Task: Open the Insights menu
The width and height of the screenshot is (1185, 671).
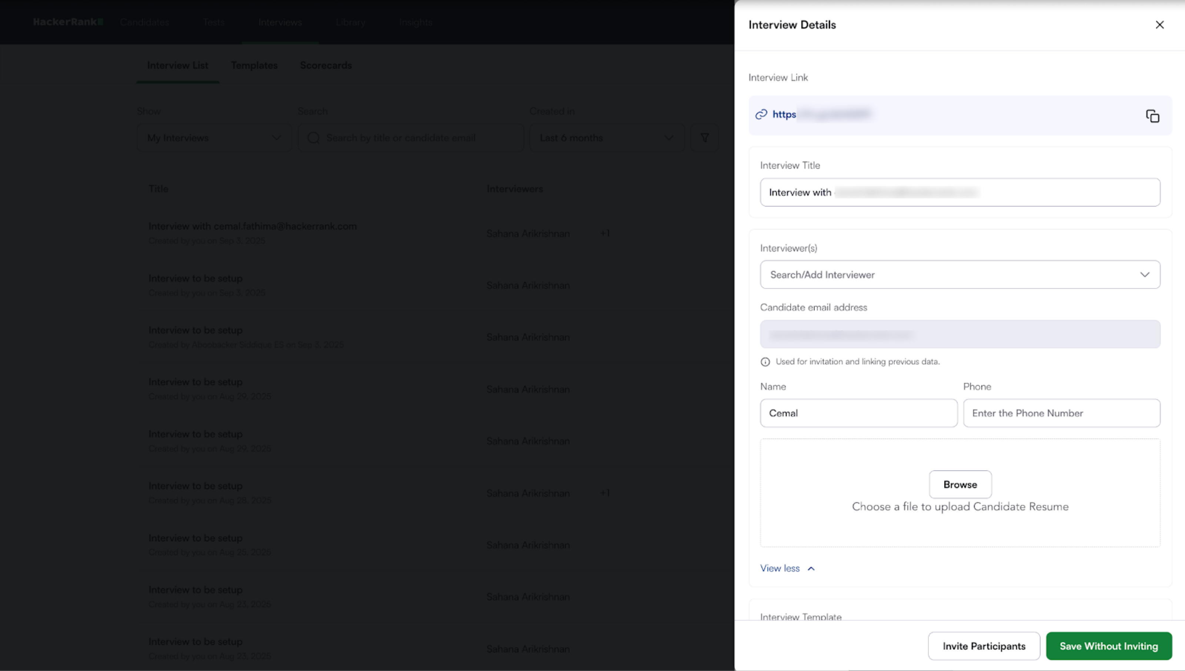Action: pyautogui.click(x=415, y=22)
